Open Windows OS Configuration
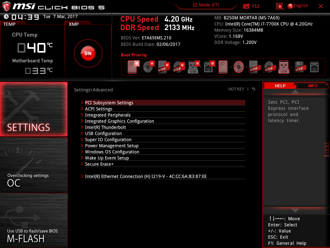Viewport: 330px width, 248px height. point(112,152)
